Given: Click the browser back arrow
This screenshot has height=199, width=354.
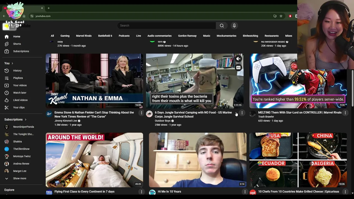Looking at the screenshot, I should pos(4,16).
